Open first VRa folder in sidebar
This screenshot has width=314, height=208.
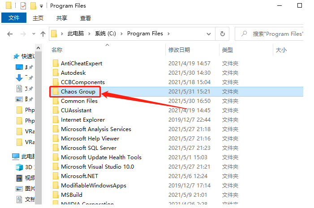point(26,132)
